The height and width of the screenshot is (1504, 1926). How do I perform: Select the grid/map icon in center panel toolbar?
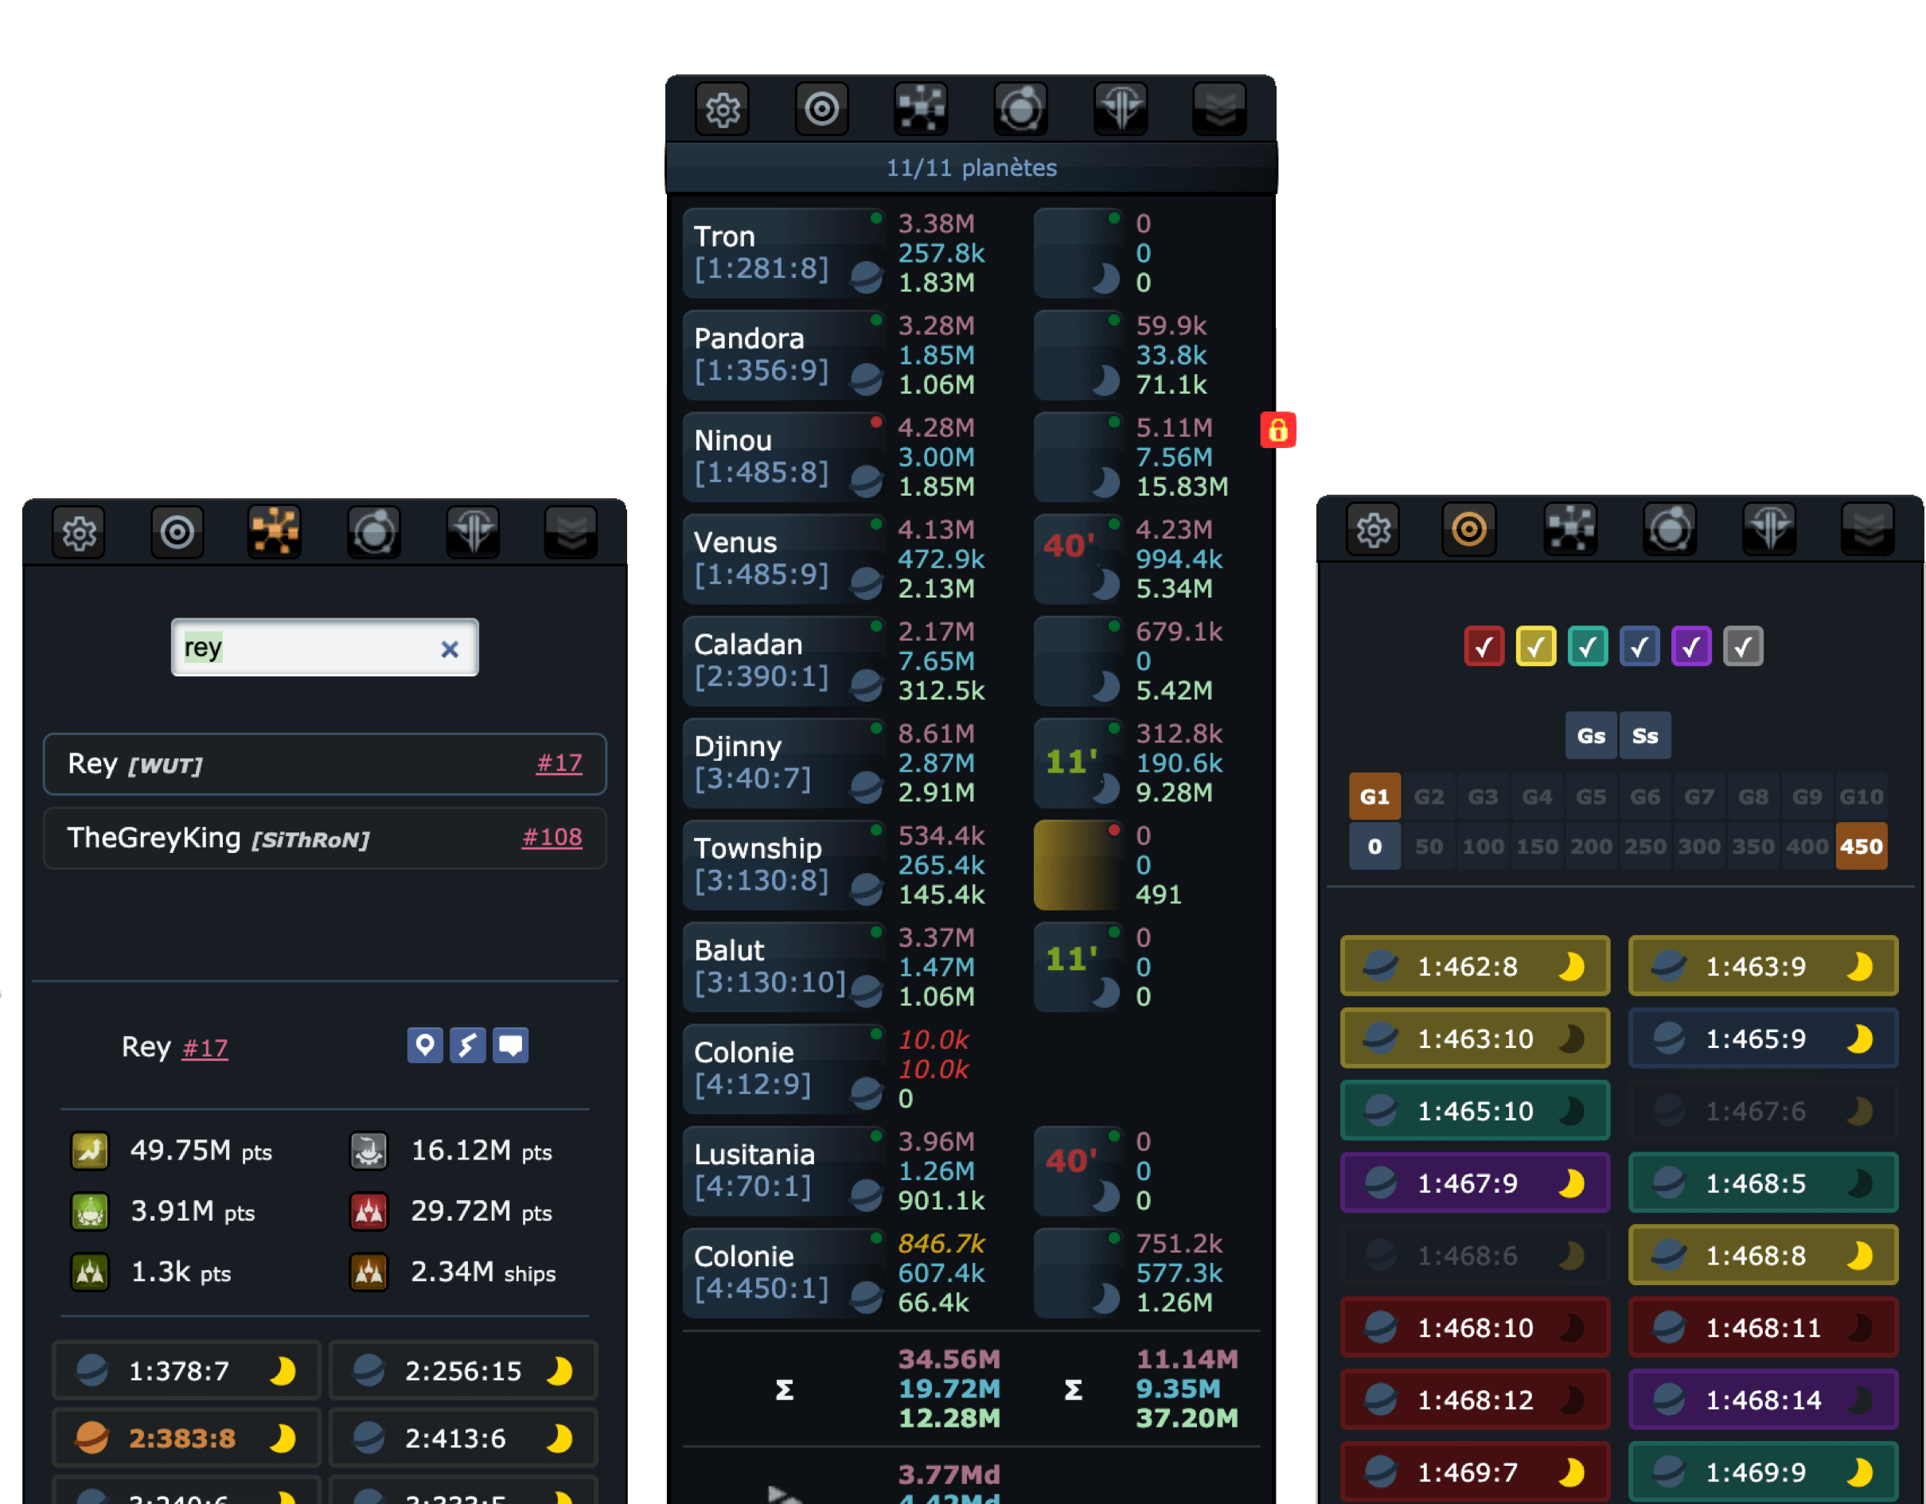click(919, 110)
